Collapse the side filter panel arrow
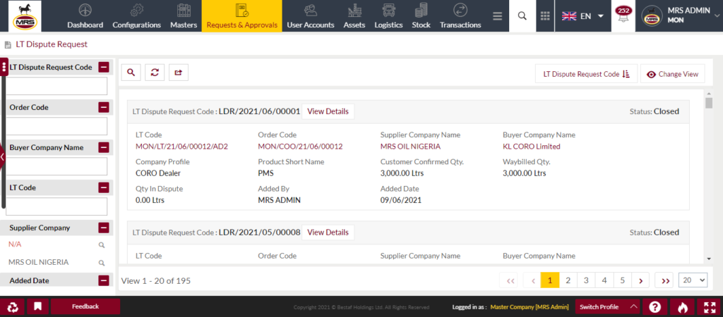This screenshot has width=723, height=317. pos(2,157)
